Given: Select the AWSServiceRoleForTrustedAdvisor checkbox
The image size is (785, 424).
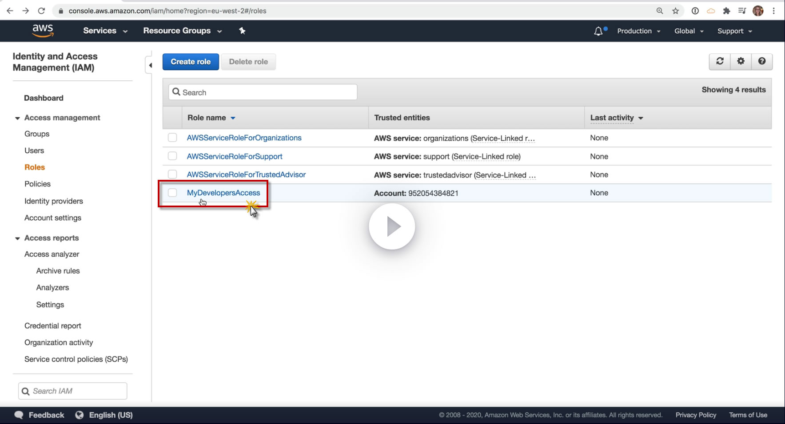Looking at the screenshot, I should 172,174.
